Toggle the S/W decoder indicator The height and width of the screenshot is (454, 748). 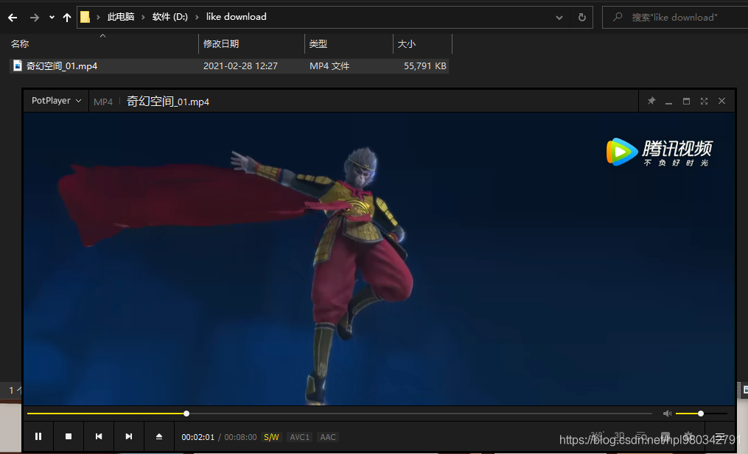271,437
